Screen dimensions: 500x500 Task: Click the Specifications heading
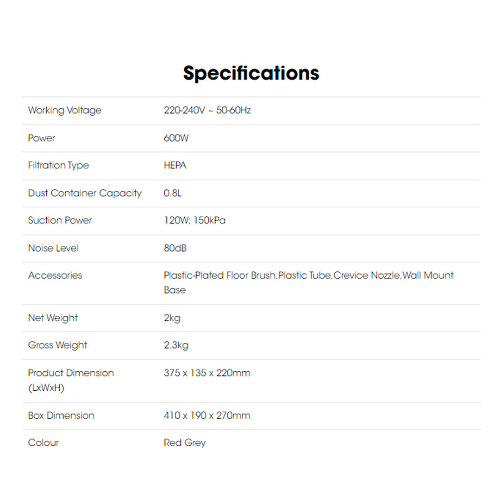tap(251, 73)
